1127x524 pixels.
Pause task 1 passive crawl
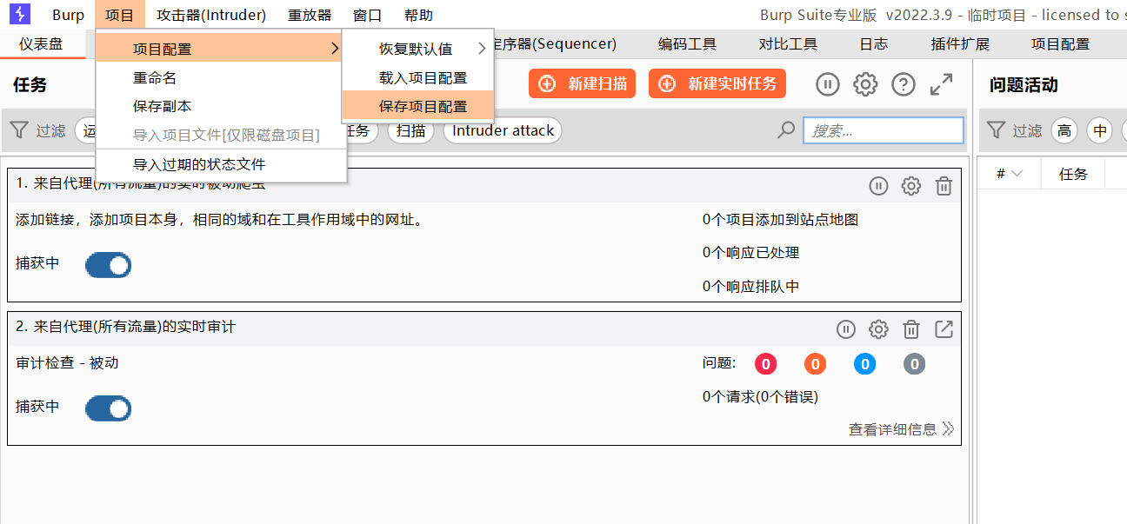[x=878, y=186]
